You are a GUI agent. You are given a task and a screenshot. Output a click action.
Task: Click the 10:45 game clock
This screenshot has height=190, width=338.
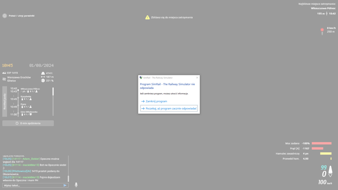(7, 65)
